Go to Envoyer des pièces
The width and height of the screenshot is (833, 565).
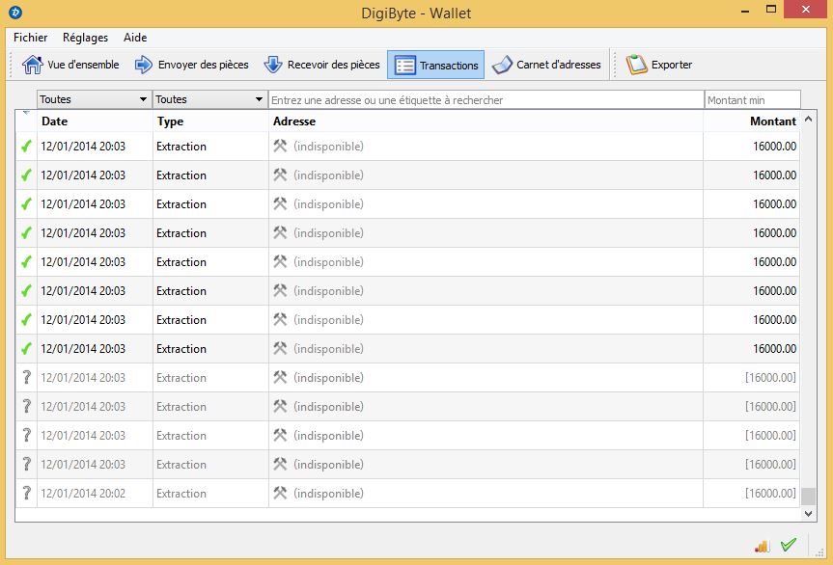point(192,65)
